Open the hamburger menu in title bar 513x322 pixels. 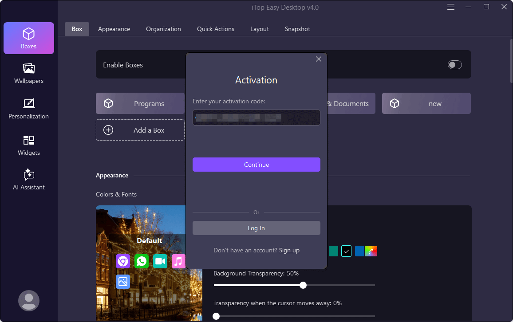pyautogui.click(x=451, y=7)
